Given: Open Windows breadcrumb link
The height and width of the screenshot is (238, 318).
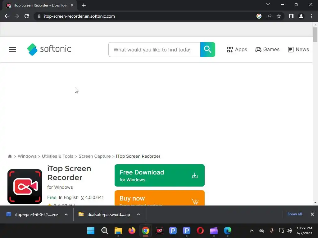Looking at the screenshot, I should [27, 156].
